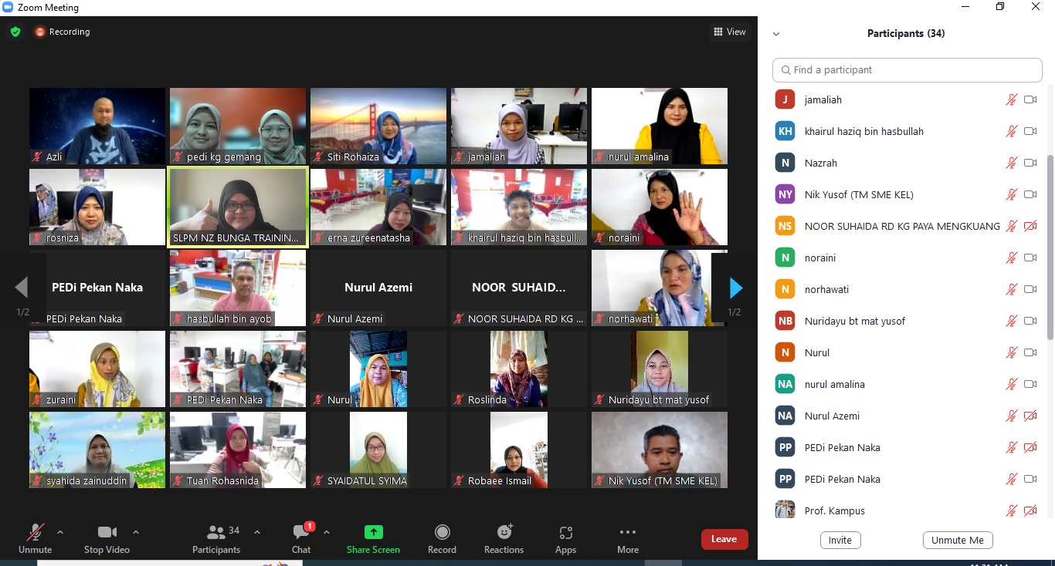
Task: Unmute the microphone
Action: [x=35, y=533]
